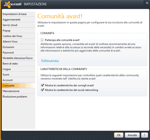
Task: Uncheck Mostra le caratteristiche del social networking
Action: pos(42,90)
